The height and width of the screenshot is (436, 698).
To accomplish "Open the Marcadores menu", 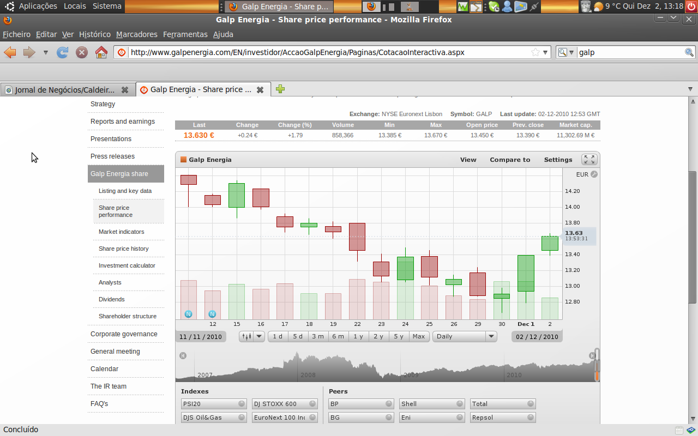I will [x=137, y=34].
